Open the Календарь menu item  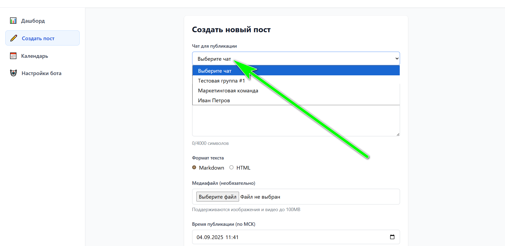42,56
